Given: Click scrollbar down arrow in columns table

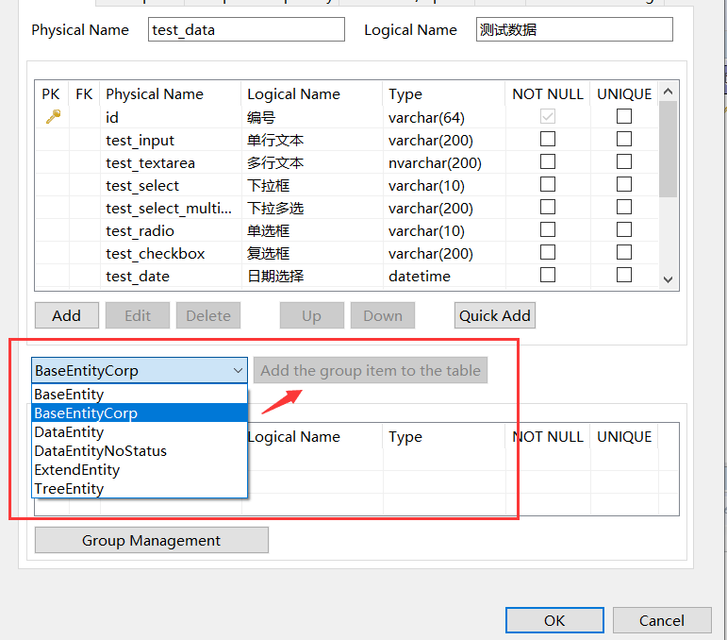Looking at the screenshot, I should click(669, 279).
